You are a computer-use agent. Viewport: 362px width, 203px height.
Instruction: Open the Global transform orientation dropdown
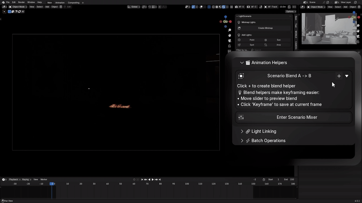tap(133, 7)
